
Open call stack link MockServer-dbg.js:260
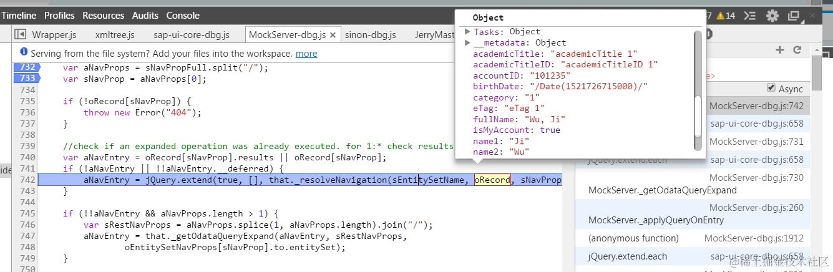(x=756, y=208)
